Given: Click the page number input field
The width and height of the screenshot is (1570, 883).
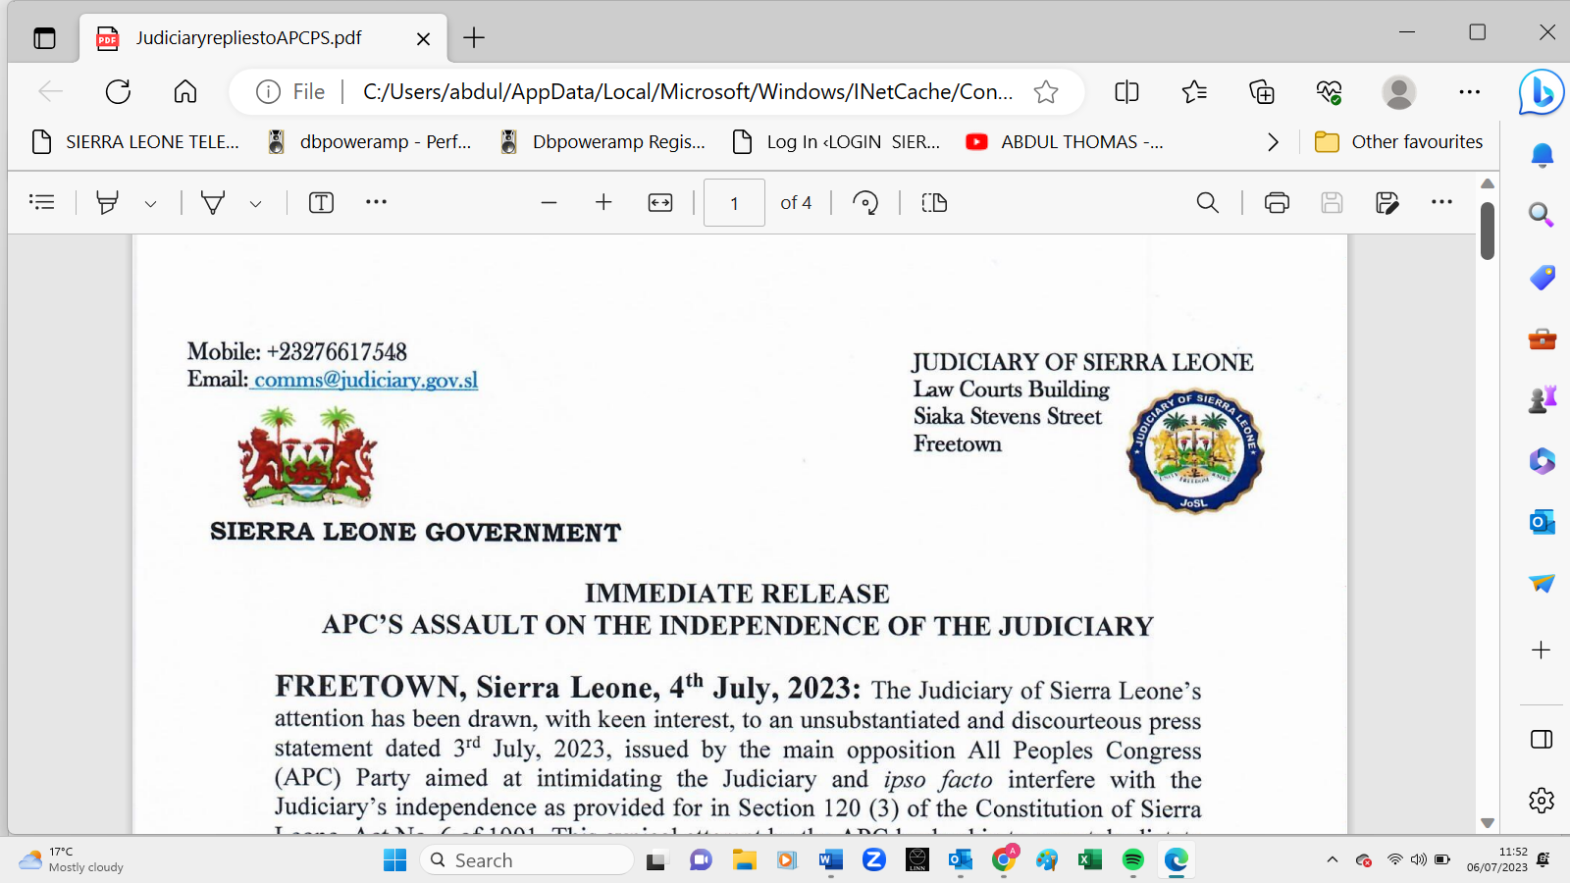Looking at the screenshot, I should 734,203.
